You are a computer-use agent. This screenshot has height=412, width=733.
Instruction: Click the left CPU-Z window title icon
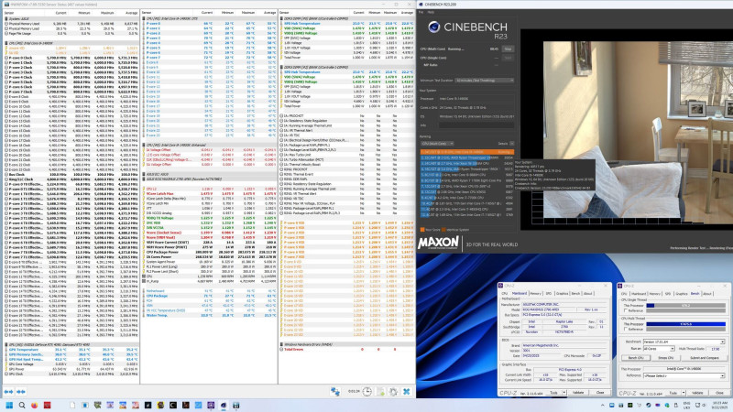pyautogui.click(x=500, y=286)
